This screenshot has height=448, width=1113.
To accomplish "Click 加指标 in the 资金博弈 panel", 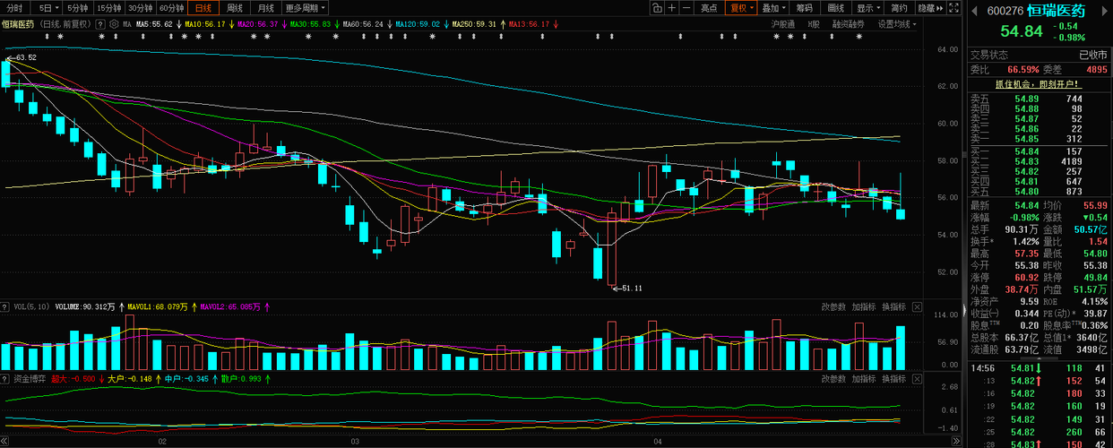I will 864,379.
